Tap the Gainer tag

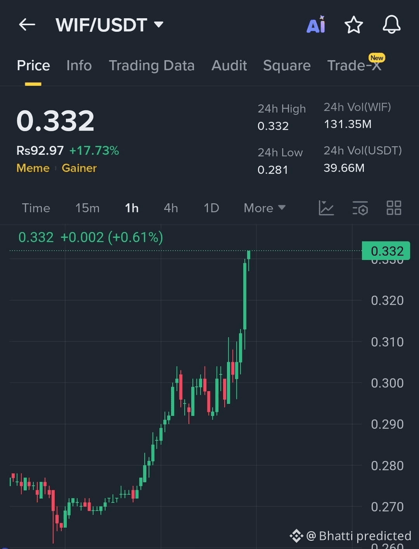pos(79,168)
